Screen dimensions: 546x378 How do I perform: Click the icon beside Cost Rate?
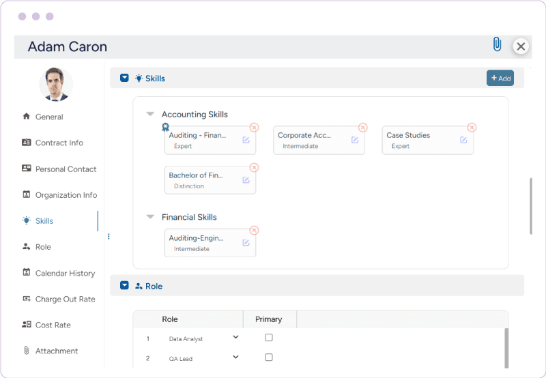[x=27, y=324]
